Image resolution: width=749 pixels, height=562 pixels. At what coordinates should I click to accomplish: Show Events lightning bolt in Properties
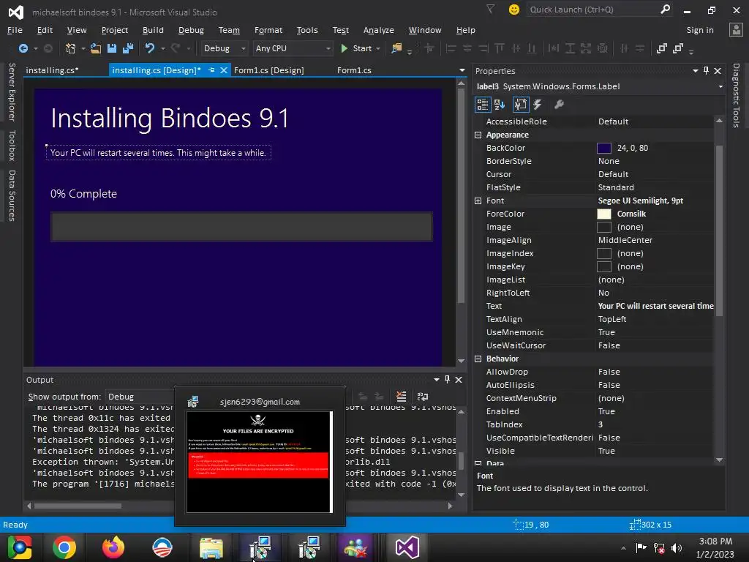538,104
